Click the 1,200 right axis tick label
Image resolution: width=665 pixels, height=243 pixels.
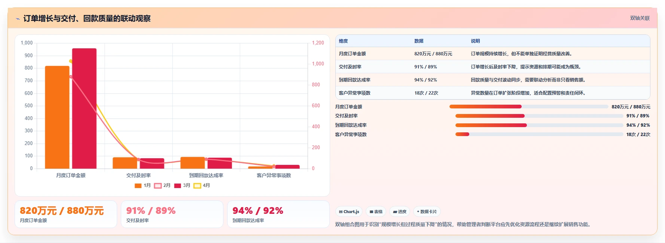[318, 43]
